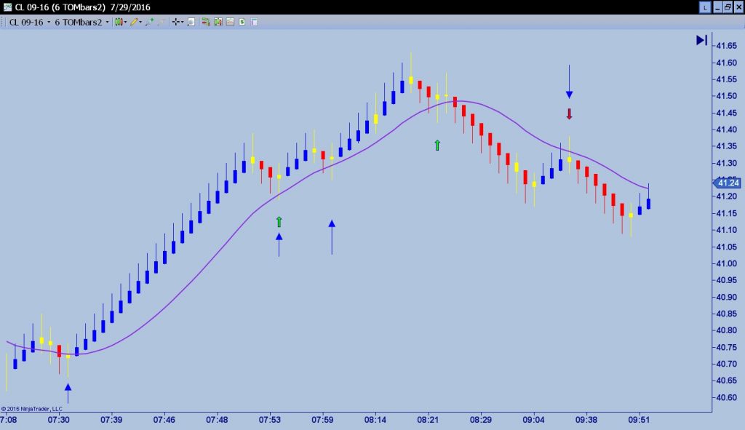Activate the cross hair cursor icon
This screenshot has width=745, height=430.
176,22
